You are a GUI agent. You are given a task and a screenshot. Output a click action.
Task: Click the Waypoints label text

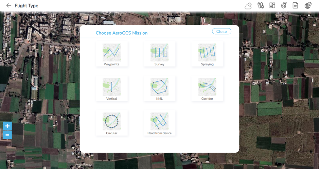[112, 64]
